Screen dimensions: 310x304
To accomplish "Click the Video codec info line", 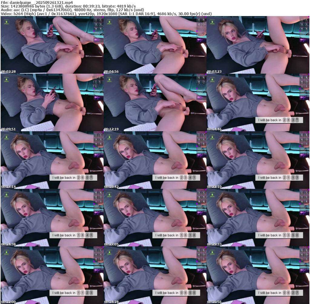I will click(x=106, y=14).
